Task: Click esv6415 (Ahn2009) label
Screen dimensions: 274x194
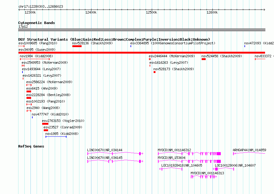Action: (42, 88)
